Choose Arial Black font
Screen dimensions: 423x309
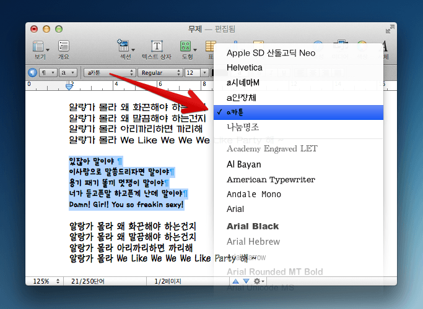click(x=299, y=226)
